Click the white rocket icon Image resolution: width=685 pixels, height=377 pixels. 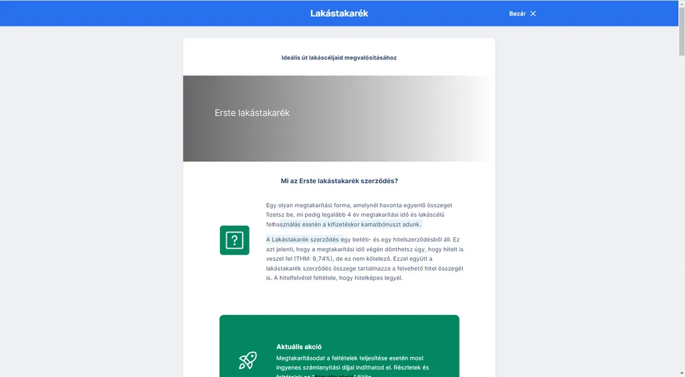coord(248,360)
